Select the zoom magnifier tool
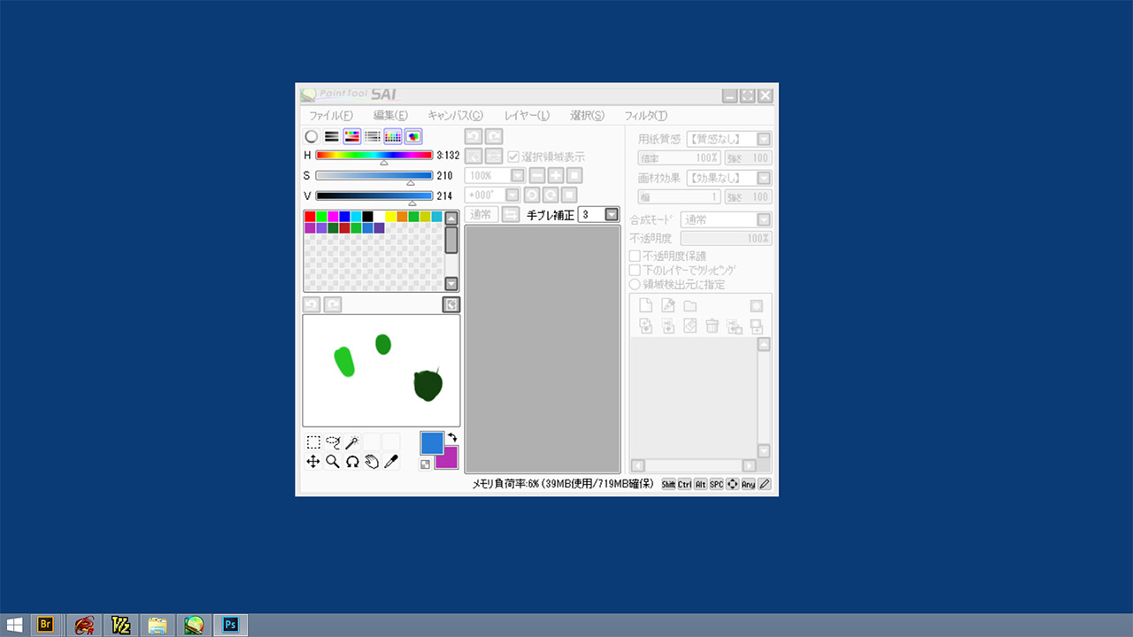 coord(333,461)
